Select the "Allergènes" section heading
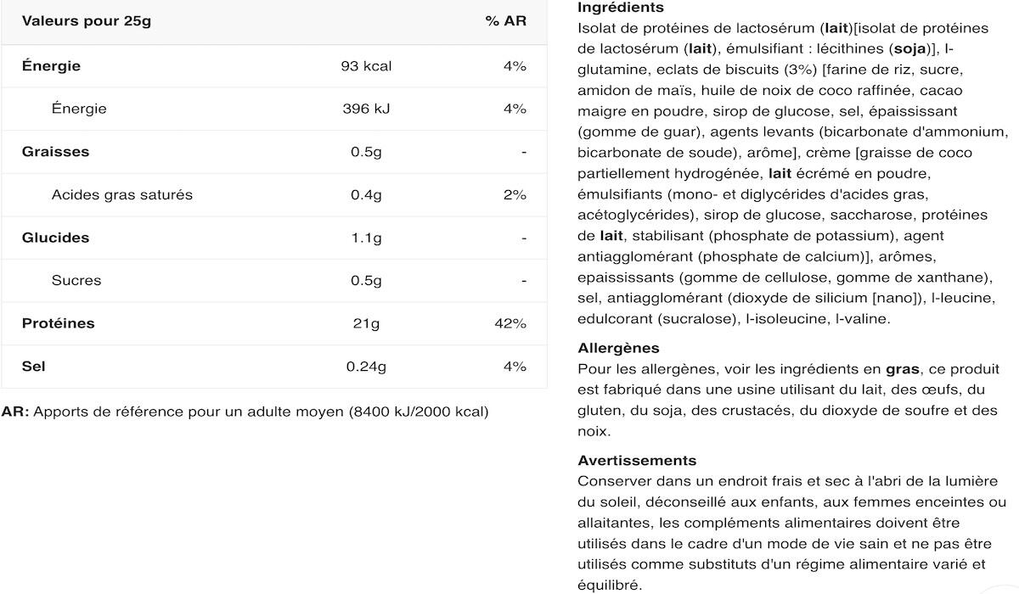The image size is (1019, 594). click(618, 348)
